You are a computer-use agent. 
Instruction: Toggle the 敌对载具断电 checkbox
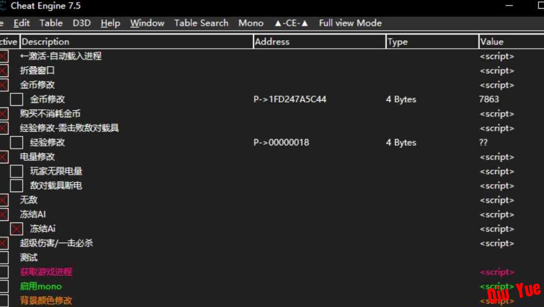[x=16, y=186]
